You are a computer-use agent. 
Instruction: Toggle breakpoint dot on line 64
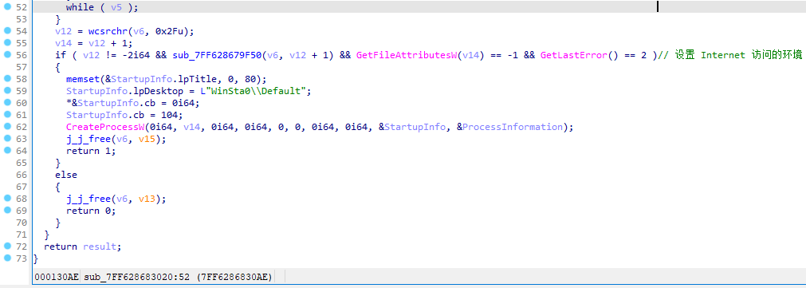[x=7, y=151]
